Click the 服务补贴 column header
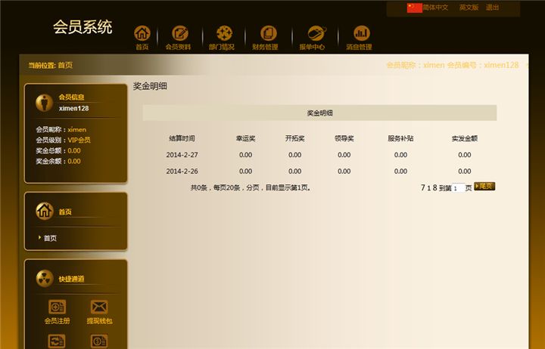The height and width of the screenshot is (349, 545). tap(400, 138)
